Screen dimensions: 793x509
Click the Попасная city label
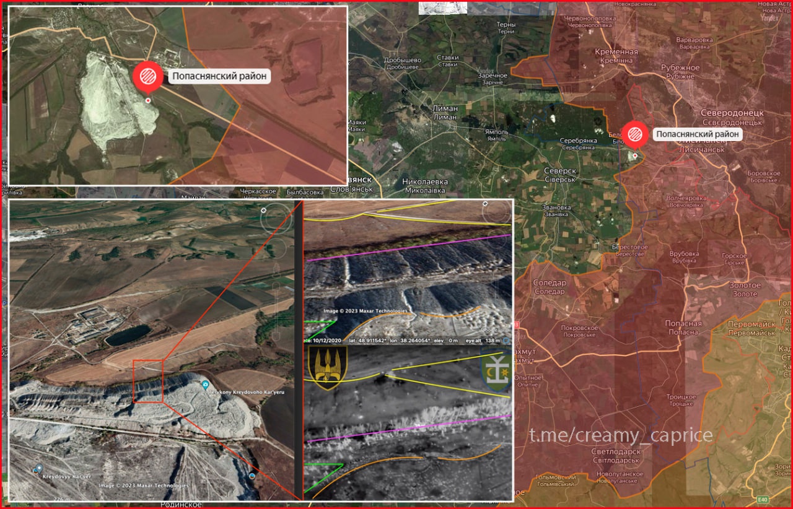click(683, 324)
